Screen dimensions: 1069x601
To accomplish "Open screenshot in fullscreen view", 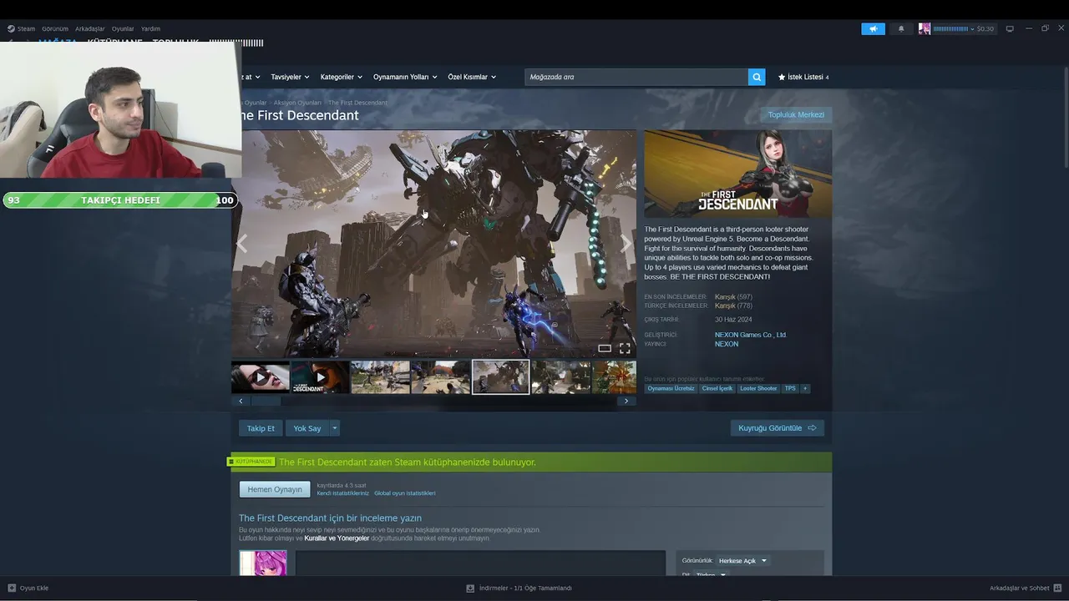I will [x=625, y=348].
